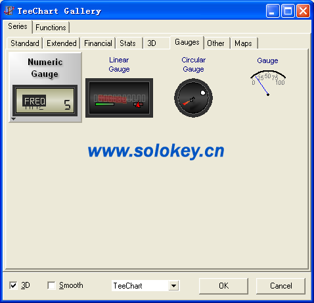Pick the Circular Gauge series preview
This screenshot has height=303, width=314.
click(193, 98)
